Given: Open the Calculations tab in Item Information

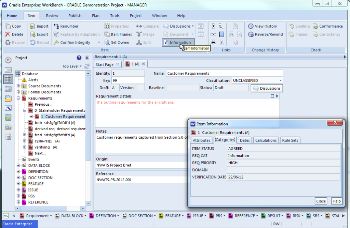Looking at the screenshot, I should pyautogui.click(x=266, y=140).
